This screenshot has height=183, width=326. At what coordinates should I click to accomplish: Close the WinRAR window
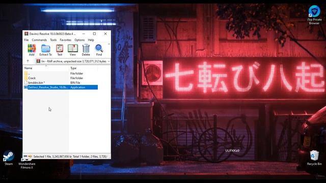[x=105, y=34]
